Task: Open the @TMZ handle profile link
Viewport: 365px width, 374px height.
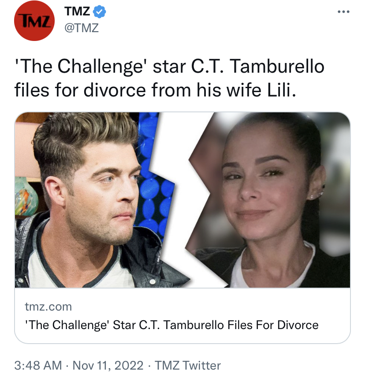Action: [82, 28]
